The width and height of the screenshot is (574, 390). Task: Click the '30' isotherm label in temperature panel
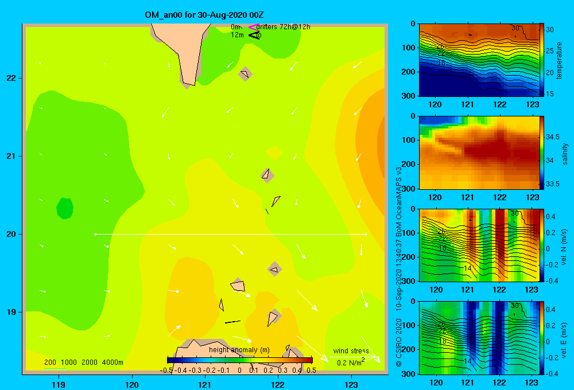tap(515, 28)
